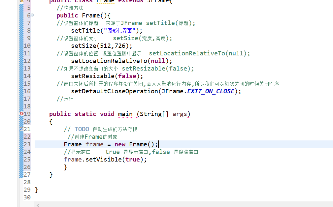Click the setDefaultCloseOperation method name

[x=114, y=91]
